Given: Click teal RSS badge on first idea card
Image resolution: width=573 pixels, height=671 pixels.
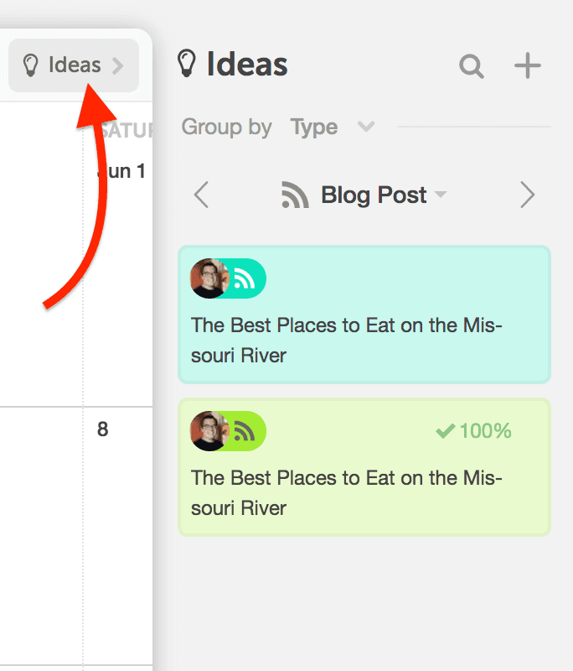Looking at the screenshot, I should tap(245, 278).
